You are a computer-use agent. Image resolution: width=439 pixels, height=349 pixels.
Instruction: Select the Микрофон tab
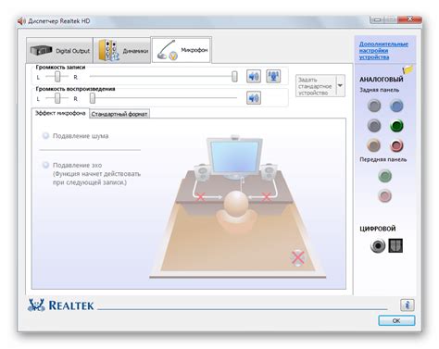[182, 50]
